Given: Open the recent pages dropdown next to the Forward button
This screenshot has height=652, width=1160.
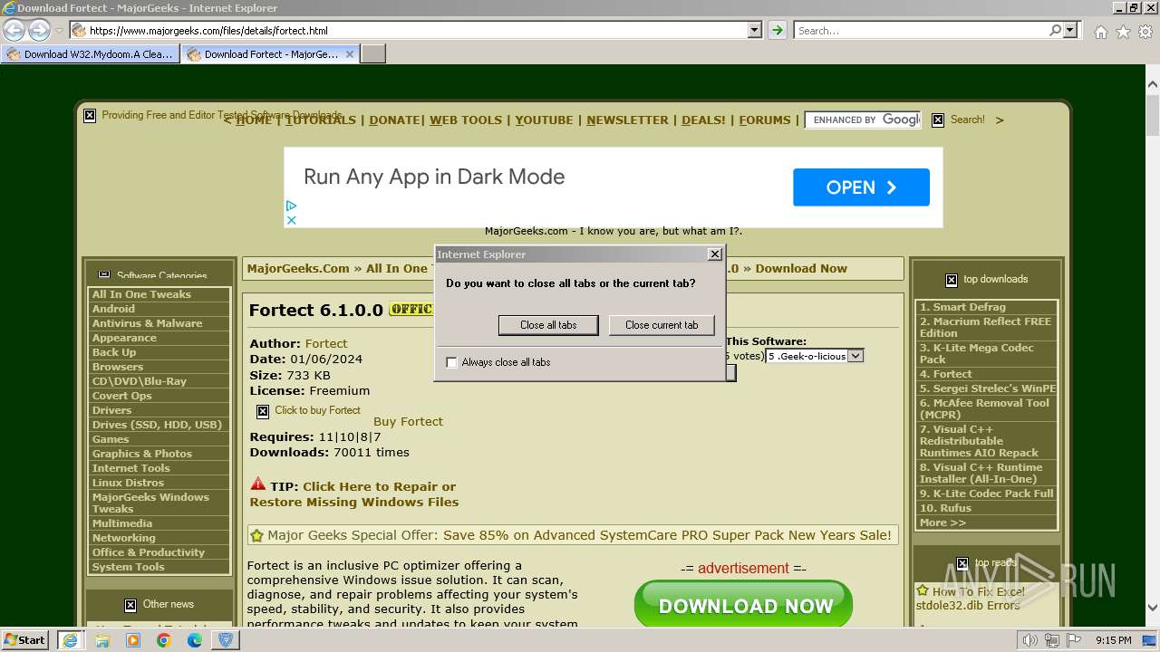Looking at the screenshot, I should [x=59, y=30].
